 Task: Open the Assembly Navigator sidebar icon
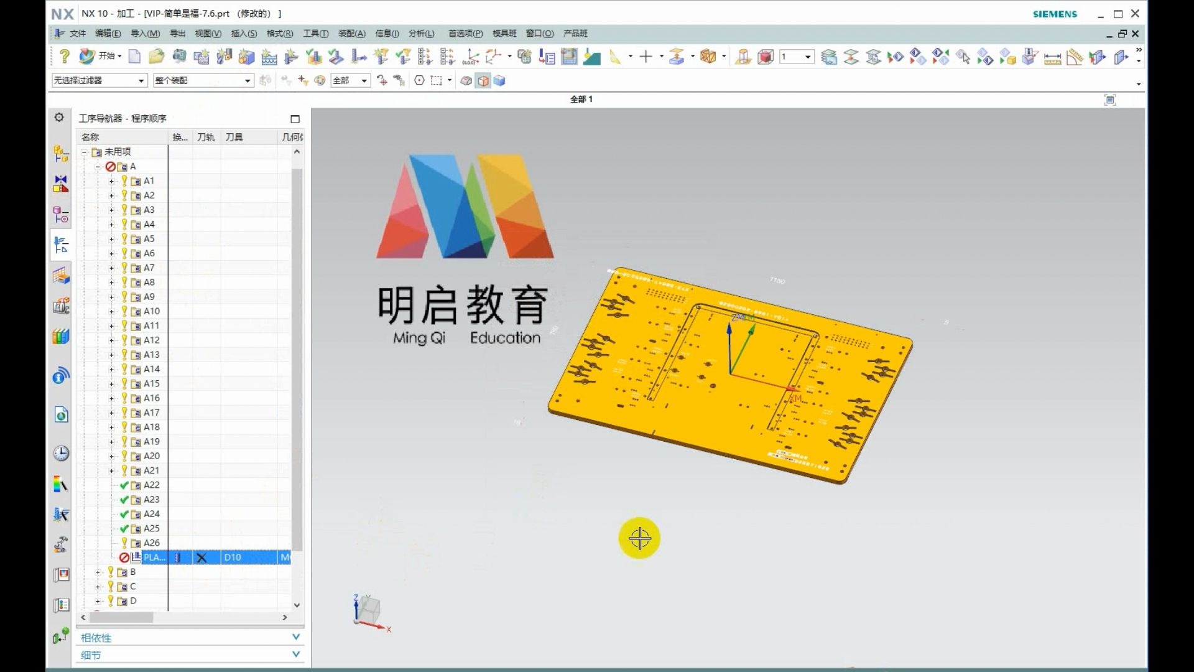pos(61,153)
